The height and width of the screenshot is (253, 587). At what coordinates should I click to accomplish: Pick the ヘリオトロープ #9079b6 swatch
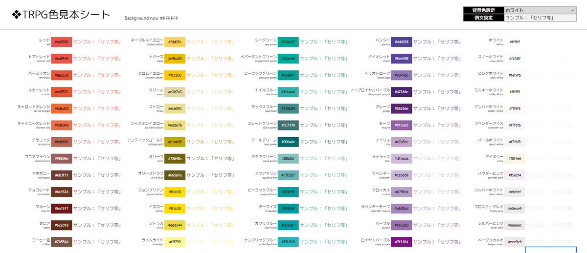402,75
